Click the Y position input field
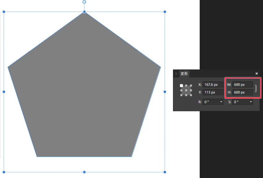263x178 pixels. click(x=213, y=92)
